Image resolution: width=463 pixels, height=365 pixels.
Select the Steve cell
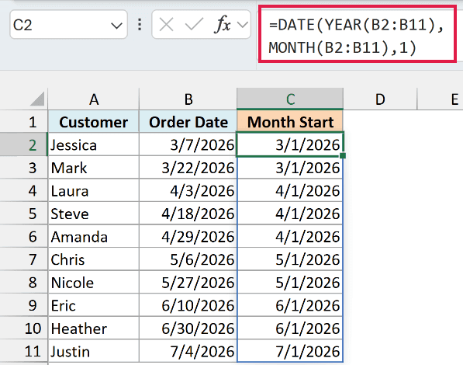[94, 214]
